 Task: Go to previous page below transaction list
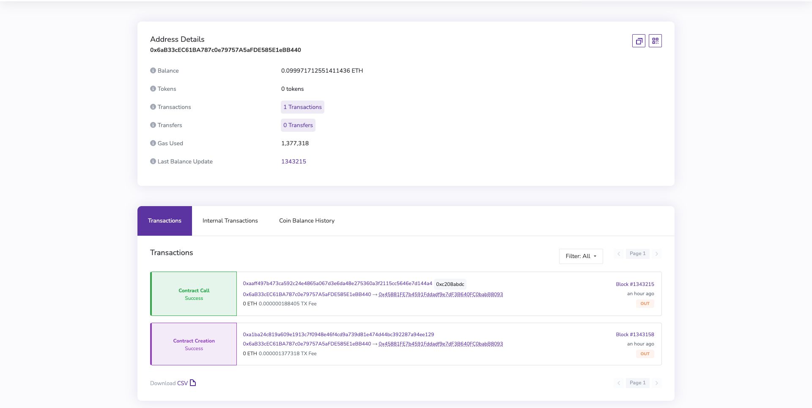(x=619, y=383)
